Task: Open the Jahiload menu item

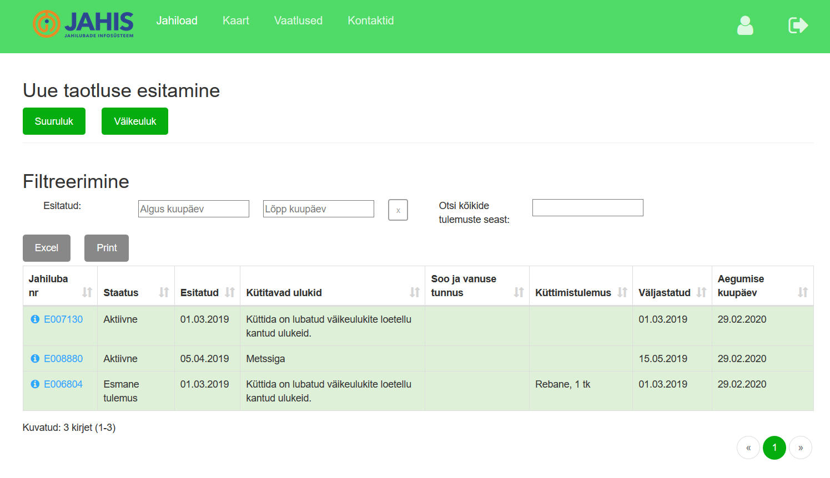Action: coord(177,21)
